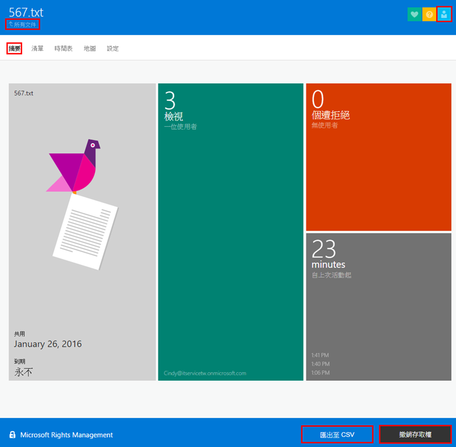
Task: Click the Cindy@itservicetw.onmicrosoft.com user email
Action: 205,373
